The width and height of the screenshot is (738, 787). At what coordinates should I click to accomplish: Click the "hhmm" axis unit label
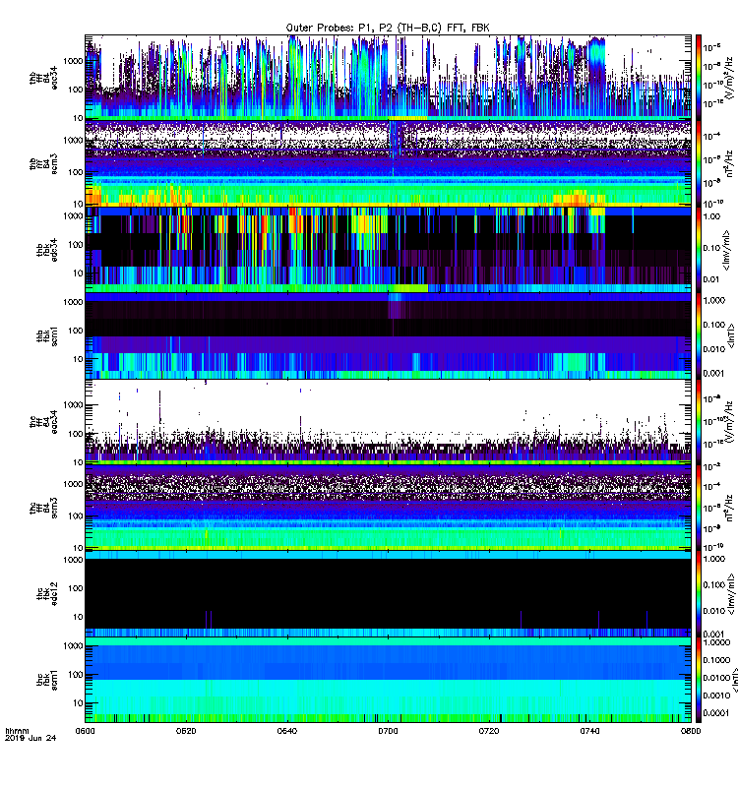[17, 731]
